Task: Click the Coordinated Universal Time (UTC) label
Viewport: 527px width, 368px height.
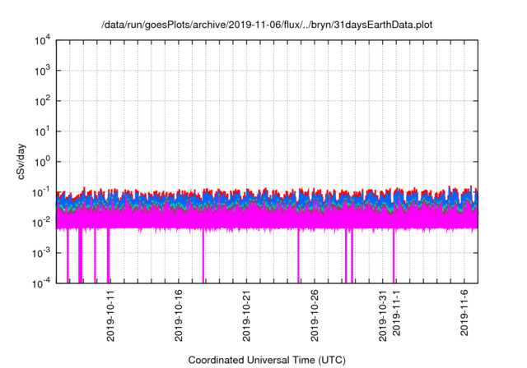Action: [x=267, y=360]
